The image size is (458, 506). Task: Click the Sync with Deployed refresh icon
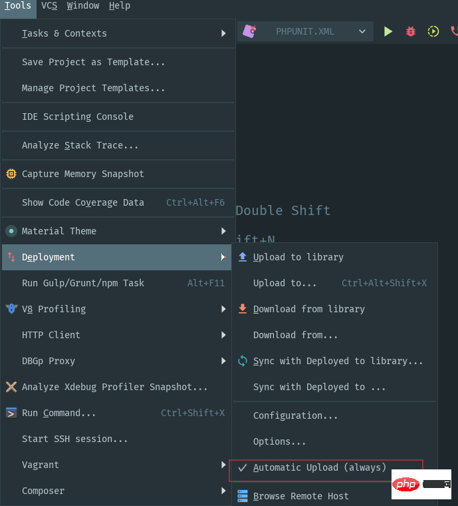(243, 361)
